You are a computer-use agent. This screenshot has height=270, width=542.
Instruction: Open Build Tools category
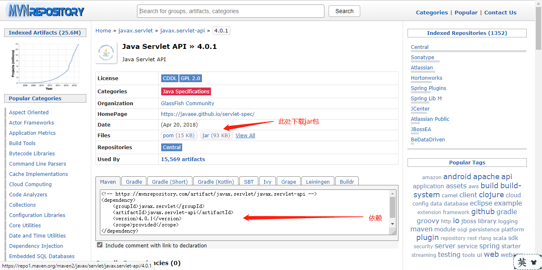point(22,143)
